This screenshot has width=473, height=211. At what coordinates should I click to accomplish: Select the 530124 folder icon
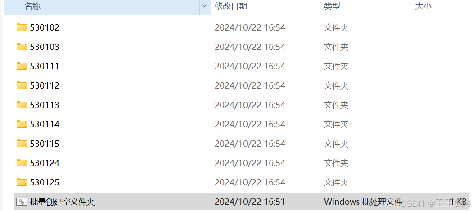[x=22, y=163]
